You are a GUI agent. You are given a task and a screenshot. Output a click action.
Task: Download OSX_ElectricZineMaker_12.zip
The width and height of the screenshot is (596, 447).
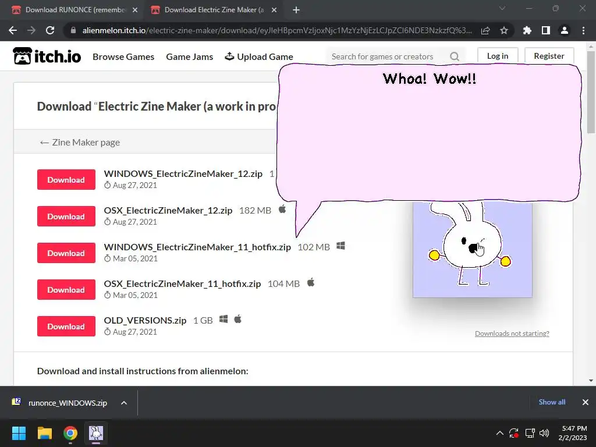(66, 217)
